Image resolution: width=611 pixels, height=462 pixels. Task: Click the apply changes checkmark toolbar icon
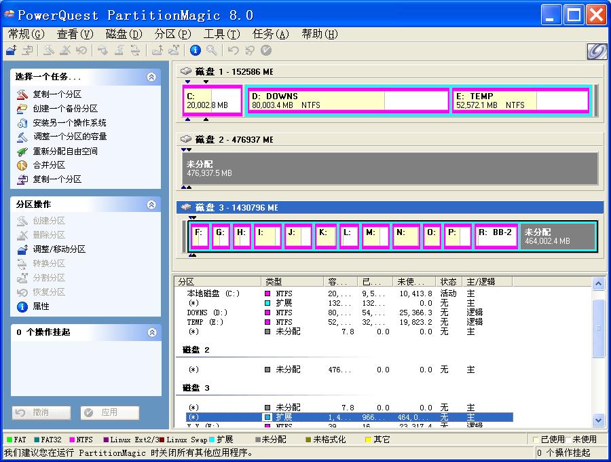pos(266,50)
